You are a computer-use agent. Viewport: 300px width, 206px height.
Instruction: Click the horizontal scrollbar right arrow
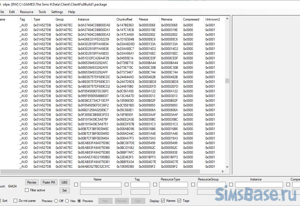pyautogui.click(x=223, y=171)
